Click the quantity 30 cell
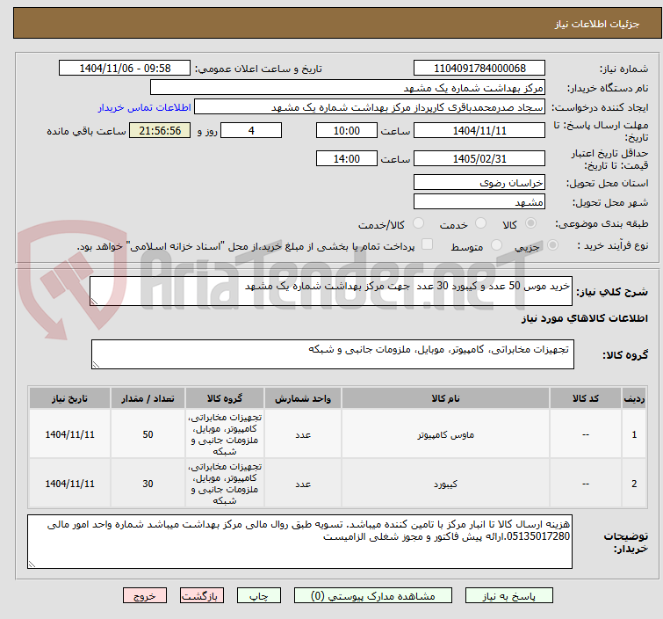 click(x=148, y=484)
